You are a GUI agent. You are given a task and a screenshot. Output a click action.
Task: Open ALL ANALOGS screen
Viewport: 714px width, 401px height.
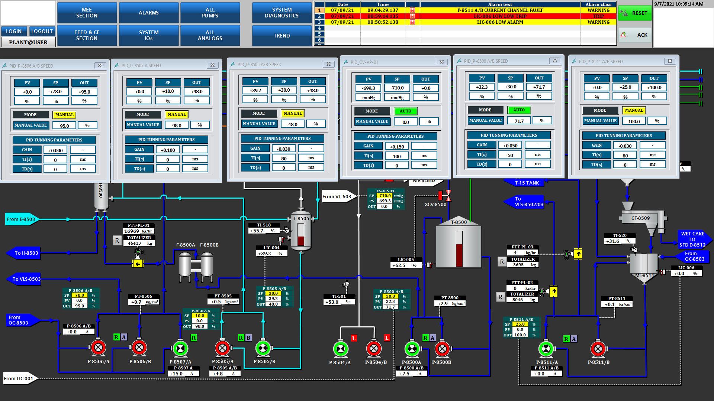pyautogui.click(x=210, y=35)
